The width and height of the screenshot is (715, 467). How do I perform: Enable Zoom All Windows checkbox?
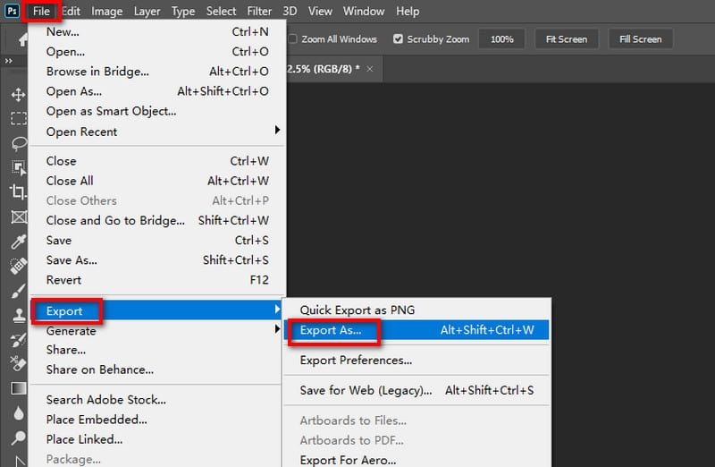click(292, 38)
